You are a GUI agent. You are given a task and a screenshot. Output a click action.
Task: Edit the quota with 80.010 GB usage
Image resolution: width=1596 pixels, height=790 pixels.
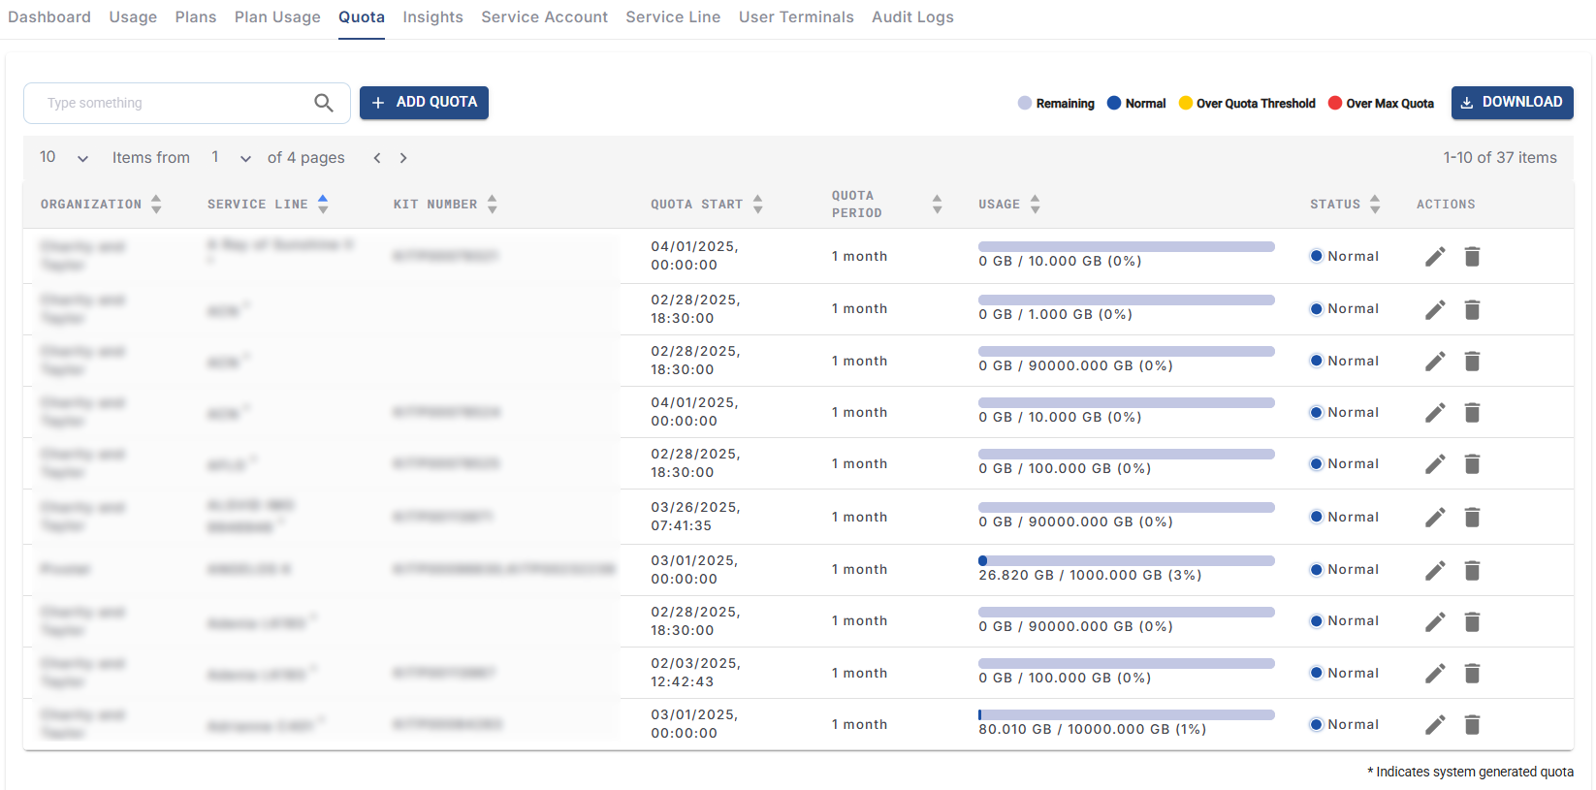(1435, 724)
